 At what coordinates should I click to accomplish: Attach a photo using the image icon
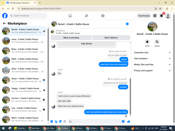click(x=56, y=122)
